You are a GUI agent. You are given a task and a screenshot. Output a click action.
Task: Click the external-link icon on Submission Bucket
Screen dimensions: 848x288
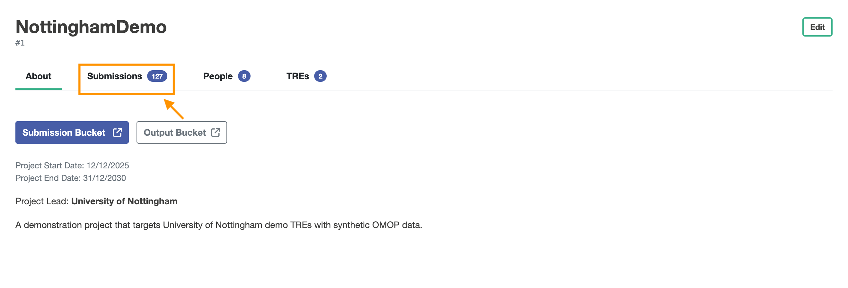[118, 132]
